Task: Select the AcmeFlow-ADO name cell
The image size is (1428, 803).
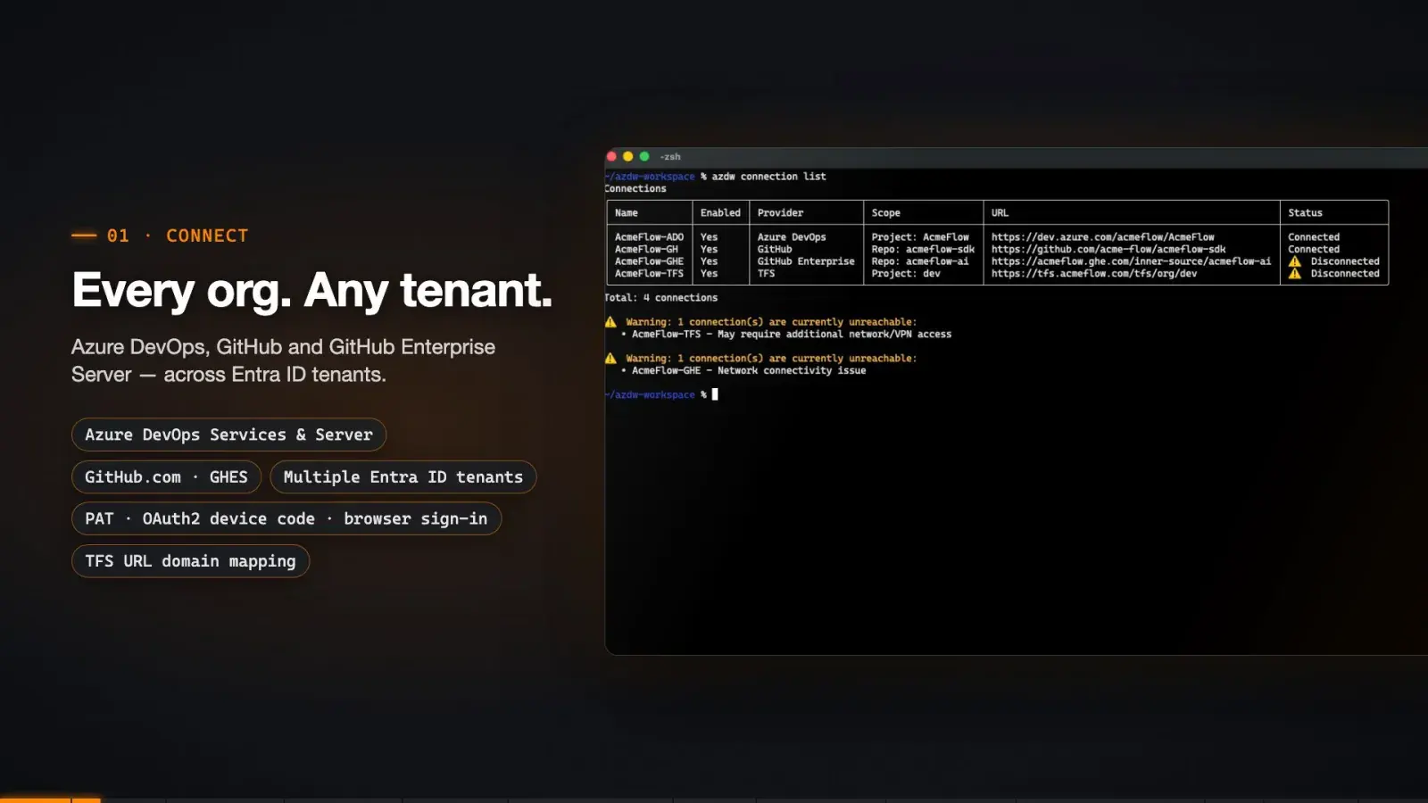Action: [649, 237]
